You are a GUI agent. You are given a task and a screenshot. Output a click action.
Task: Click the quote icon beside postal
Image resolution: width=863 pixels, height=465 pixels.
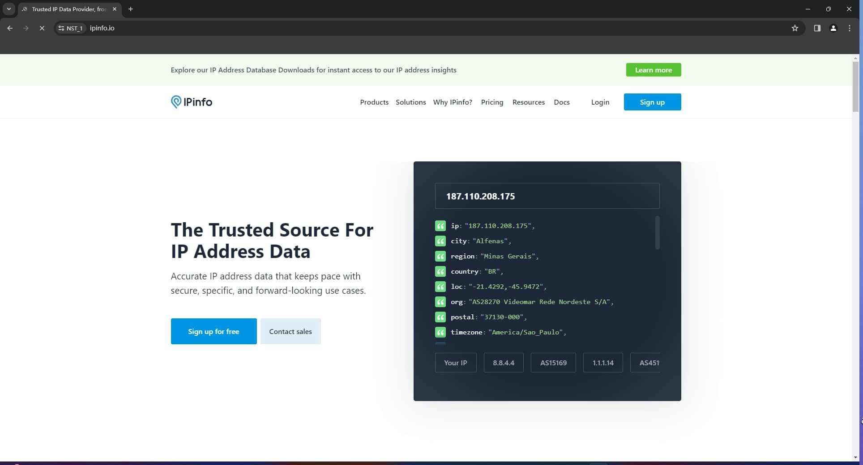click(x=440, y=317)
